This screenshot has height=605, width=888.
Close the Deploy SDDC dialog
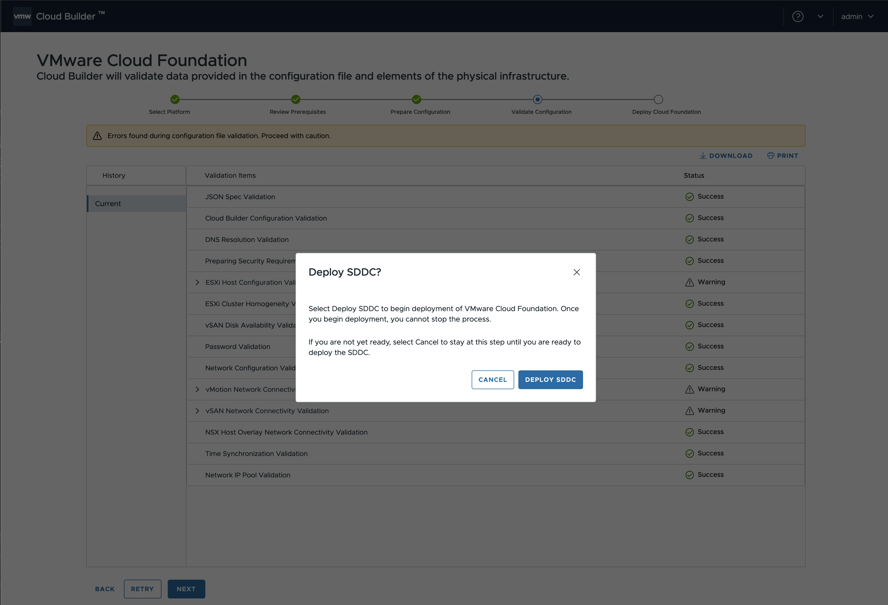point(577,272)
